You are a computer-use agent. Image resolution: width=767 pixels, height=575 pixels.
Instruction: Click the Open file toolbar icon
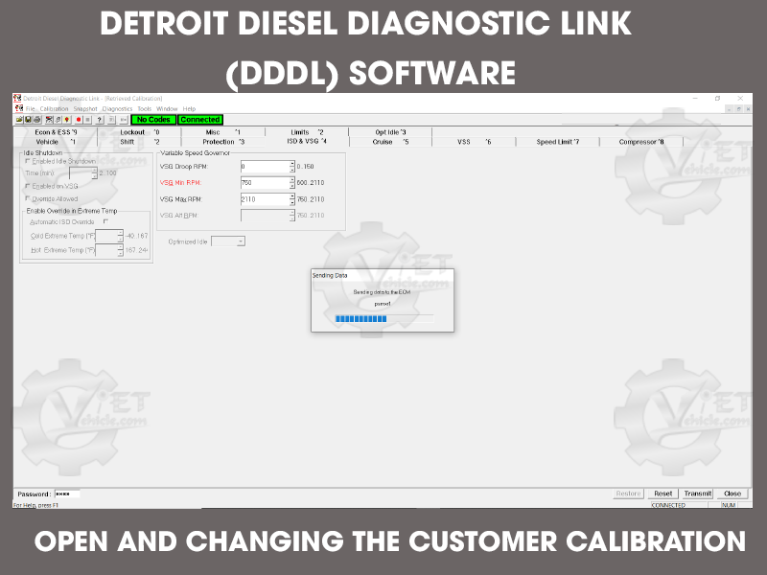pyautogui.click(x=18, y=120)
